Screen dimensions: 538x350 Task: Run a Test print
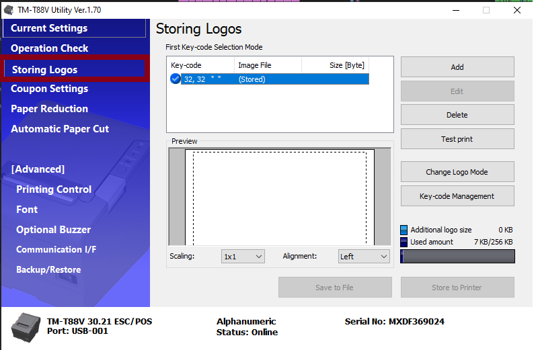[x=457, y=139]
